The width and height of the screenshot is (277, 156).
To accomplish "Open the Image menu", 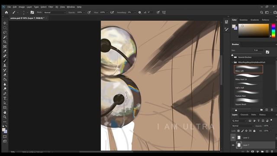I will tap(22, 7).
